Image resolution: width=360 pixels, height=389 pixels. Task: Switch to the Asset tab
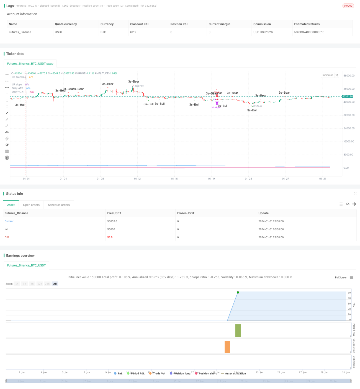(11, 205)
